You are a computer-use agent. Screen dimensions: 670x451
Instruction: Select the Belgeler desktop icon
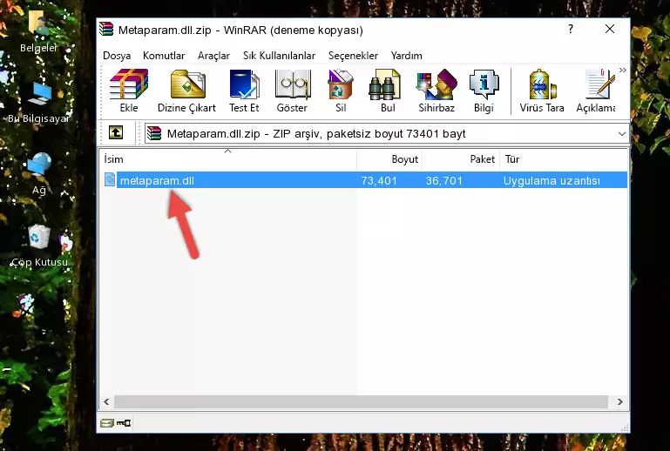39,30
